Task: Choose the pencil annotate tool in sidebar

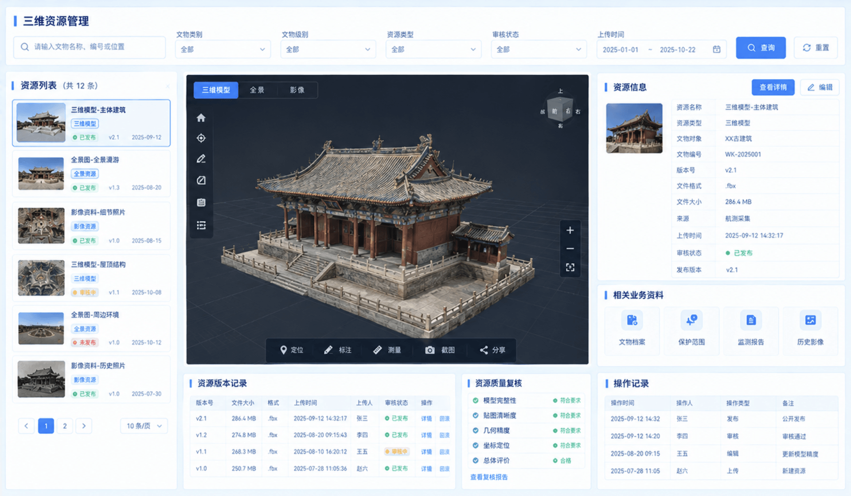Action: point(201,159)
